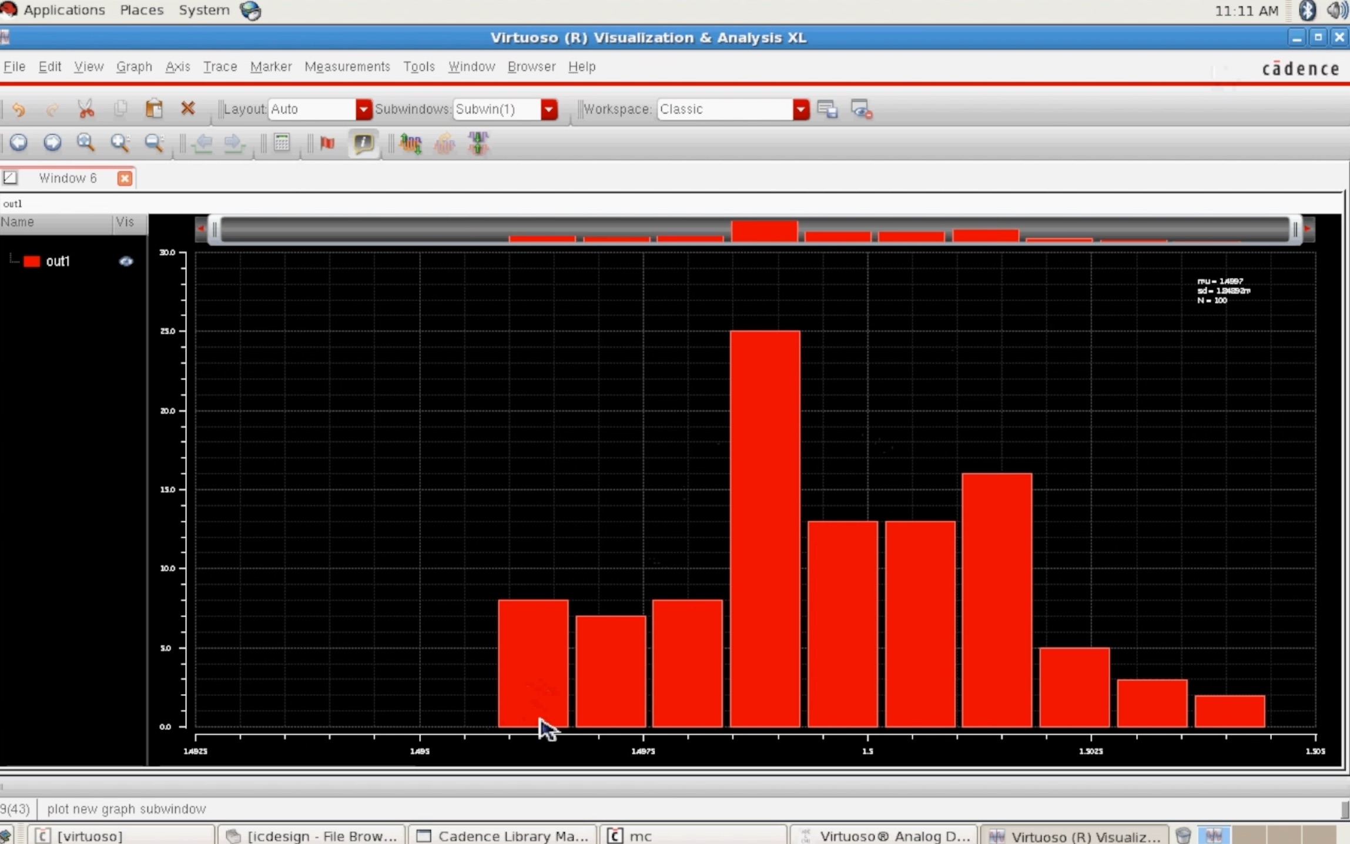The image size is (1350, 844).
Task: Close the Window 6 tab
Action: 125,178
